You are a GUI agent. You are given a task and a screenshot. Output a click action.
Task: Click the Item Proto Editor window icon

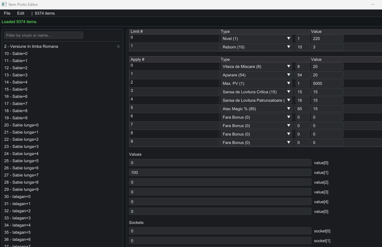pos(4,4)
